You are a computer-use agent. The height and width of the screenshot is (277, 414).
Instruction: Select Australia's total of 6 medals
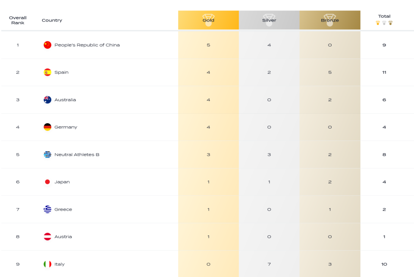384,100
